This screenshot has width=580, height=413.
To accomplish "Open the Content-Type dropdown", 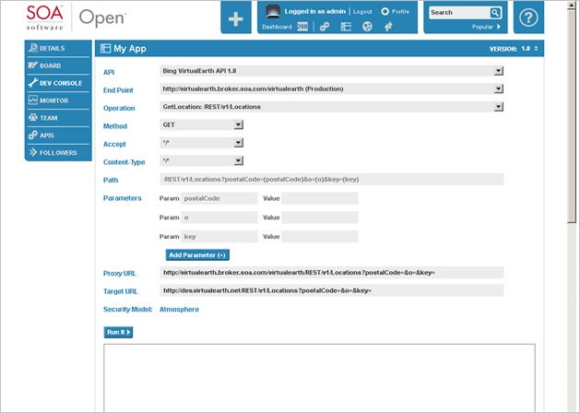I will (238, 160).
